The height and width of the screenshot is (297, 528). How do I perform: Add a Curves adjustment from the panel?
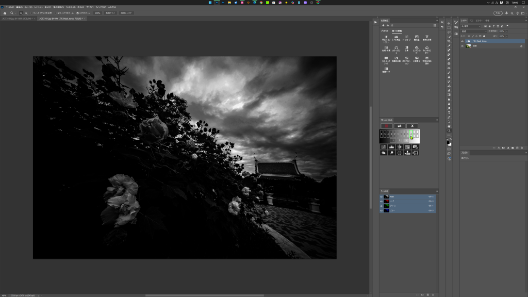pyautogui.click(x=406, y=37)
